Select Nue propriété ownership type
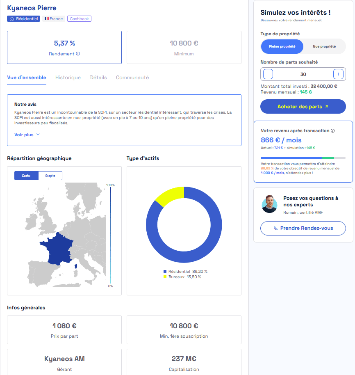Viewport: 355px width, 375px height. pos(324,46)
